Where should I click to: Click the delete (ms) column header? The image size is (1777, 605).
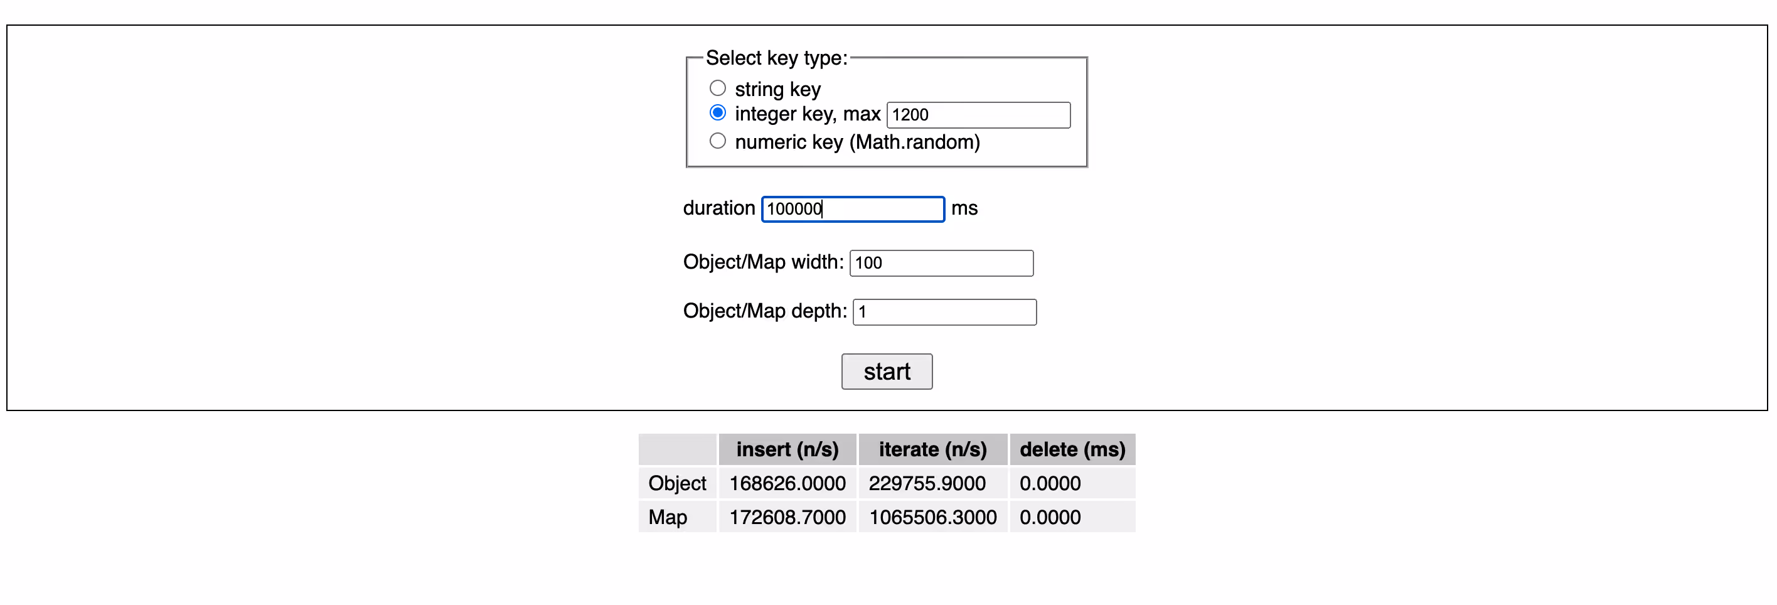tap(1072, 450)
